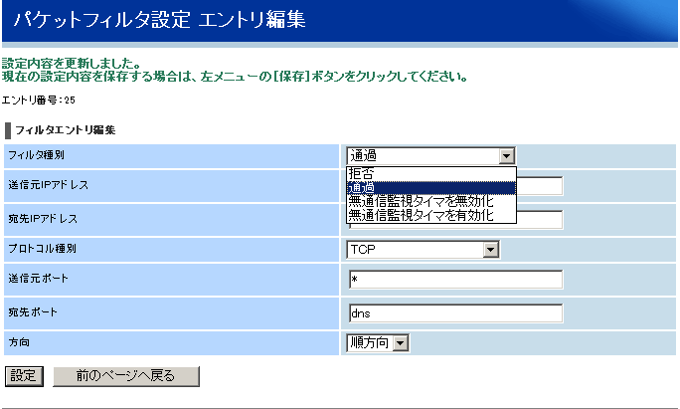The height and width of the screenshot is (409, 680).
Task: Expand the プロトコル種別 dropdown set to TCP
Action: click(x=423, y=249)
